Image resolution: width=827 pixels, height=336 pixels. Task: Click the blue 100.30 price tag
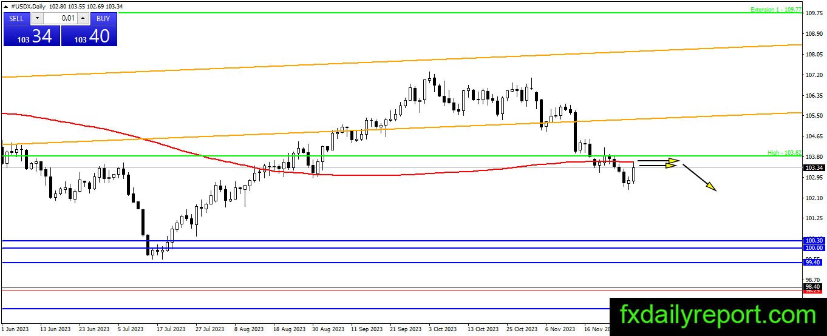click(x=814, y=241)
